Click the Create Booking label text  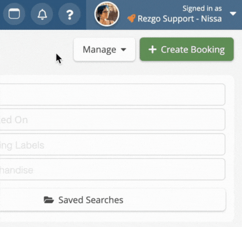(x=193, y=50)
